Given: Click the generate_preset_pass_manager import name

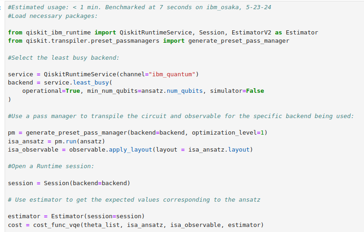Looking at the screenshot, I should point(239,41).
